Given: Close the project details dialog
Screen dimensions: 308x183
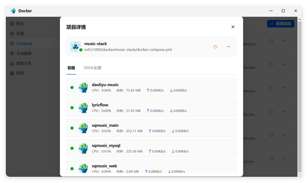Looking at the screenshot, I should (x=233, y=27).
